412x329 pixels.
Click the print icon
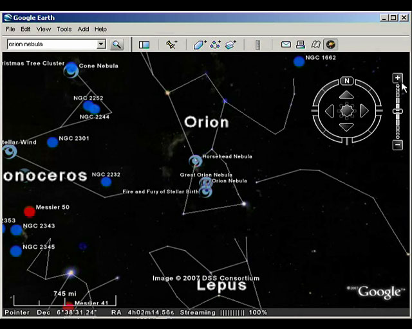coord(301,44)
